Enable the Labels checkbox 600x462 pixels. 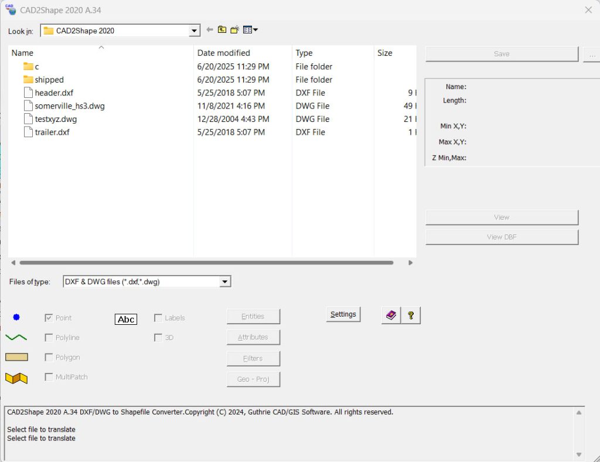point(158,318)
